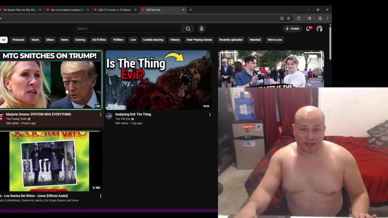This screenshot has width=388, height=218.
Task: Click inside the YouTube Search field
Action: 128,28
